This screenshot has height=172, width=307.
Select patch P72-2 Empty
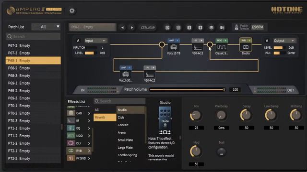tap(33, 158)
